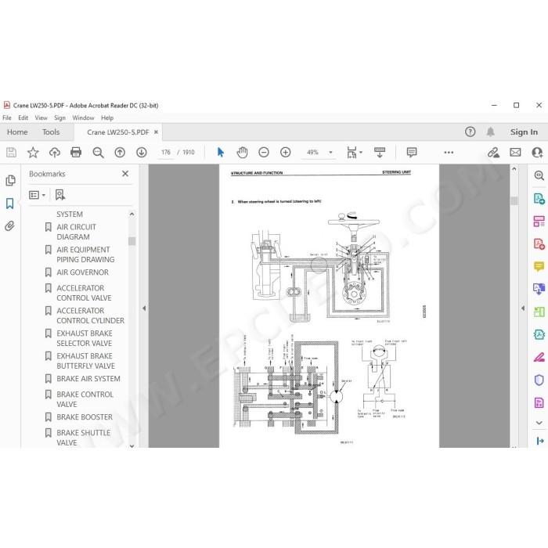Open bookmark options dropdown
The image size is (548, 548).
click(x=37, y=195)
